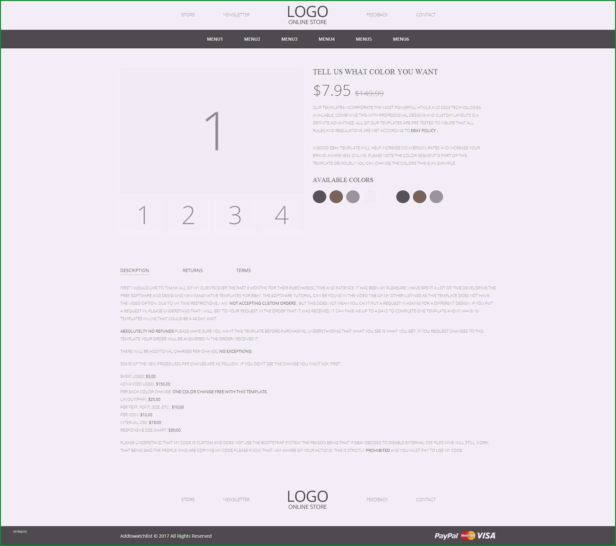Click the NEWSLETTER navigation link
Image resolution: width=616 pixels, height=546 pixels.
(x=236, y=14)
